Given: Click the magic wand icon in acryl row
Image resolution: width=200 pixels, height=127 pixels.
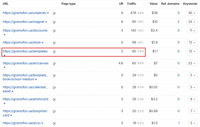Looking at the screenshot, I should [54, 123].
